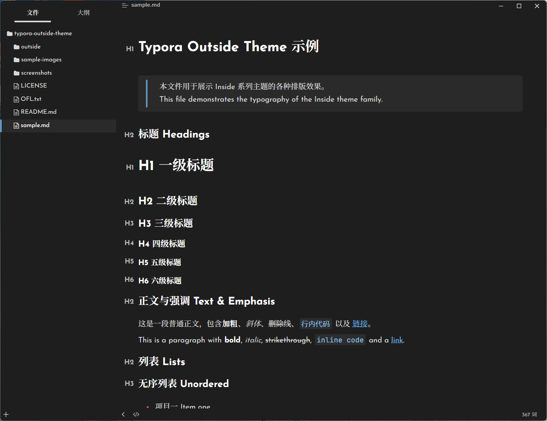Close the Typora window
The width and height of the screenshot is (547, 421).
coord(537,6)
